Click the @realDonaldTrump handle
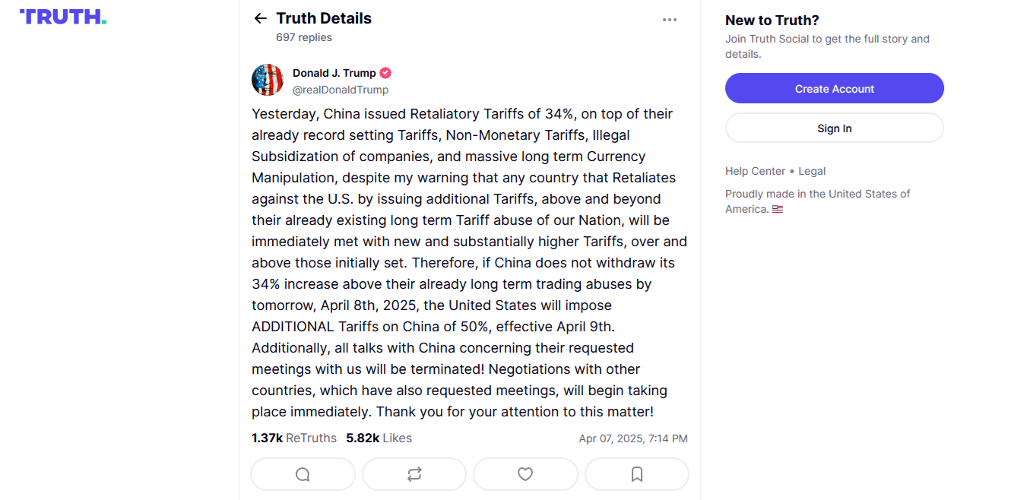This screenshot has width=1030, height=500. pos(341,90)
